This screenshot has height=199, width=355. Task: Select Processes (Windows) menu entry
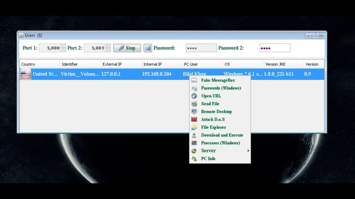(x=220, y=143)
